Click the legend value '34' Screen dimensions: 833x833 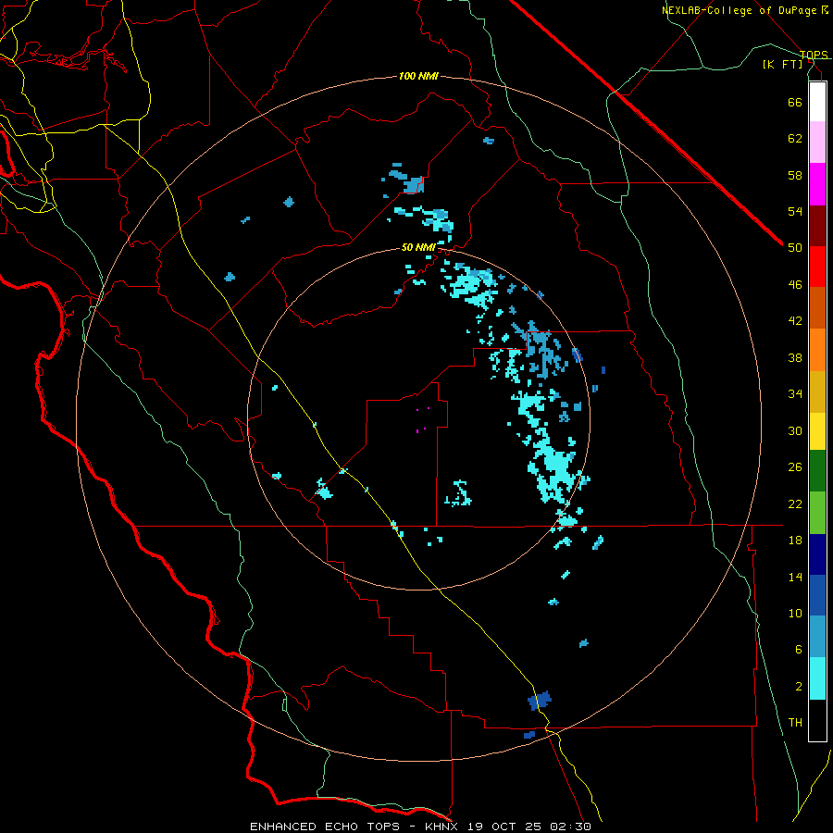coord(795,394)
